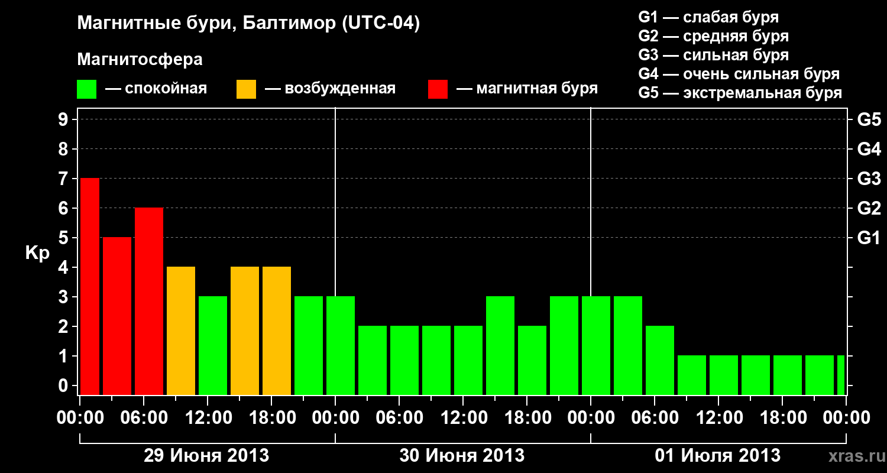Screen dimensions: 887x473
Task: Click legend line 'G5 — экстремальная буря'
Action: [740, 93]
